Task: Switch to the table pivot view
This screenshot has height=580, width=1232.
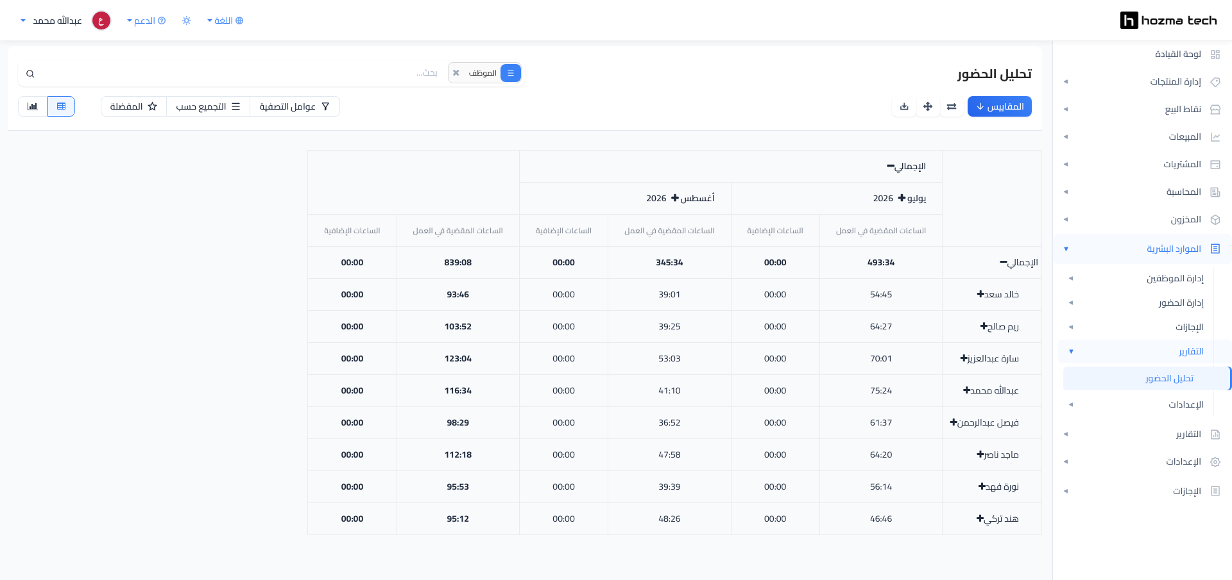Action: pos(62,106)
